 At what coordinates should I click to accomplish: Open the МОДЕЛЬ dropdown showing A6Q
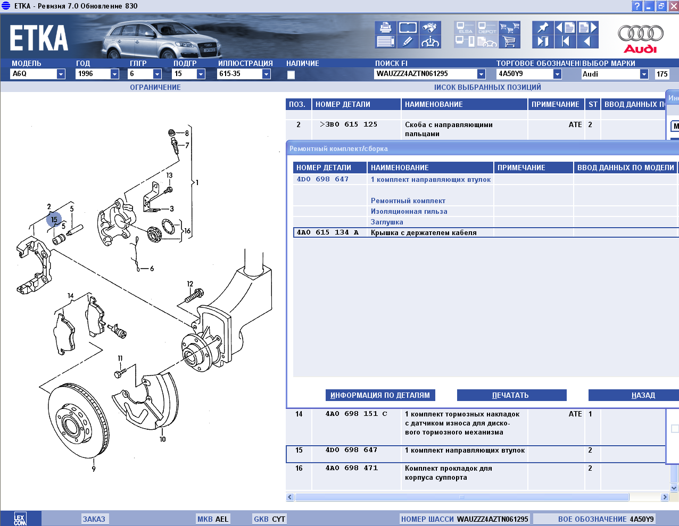point(61,74)
